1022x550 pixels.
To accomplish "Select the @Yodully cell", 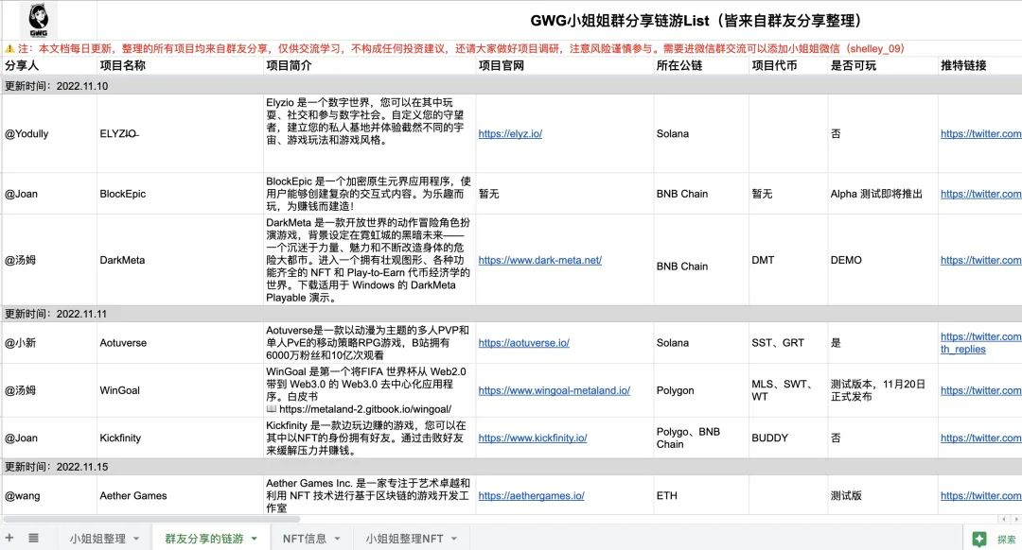I will [x=49, y=133].
